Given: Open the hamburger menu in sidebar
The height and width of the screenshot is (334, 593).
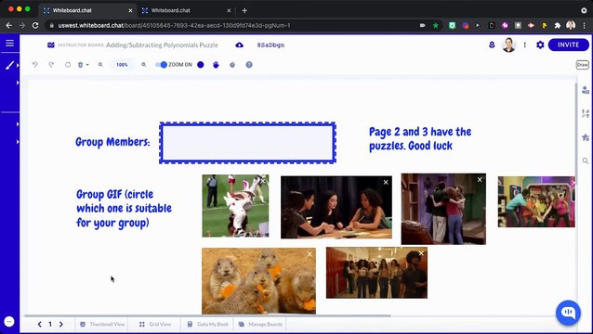Looking at the screenshot, I should pyautogui.click(x=9, y=43).
